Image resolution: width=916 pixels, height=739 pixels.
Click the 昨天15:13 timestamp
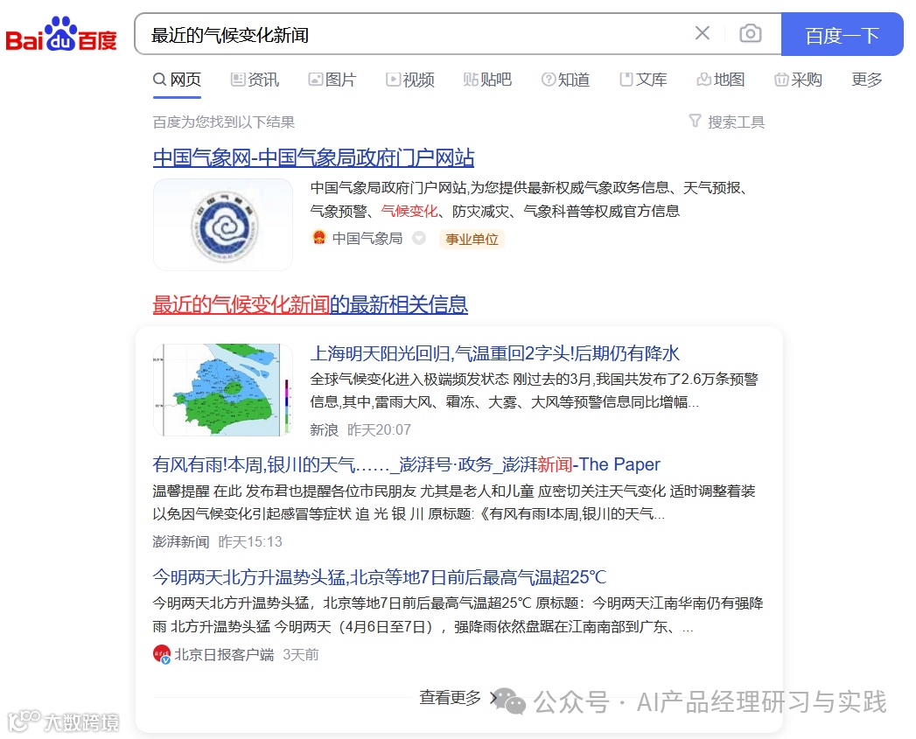(x=250, y=542)
